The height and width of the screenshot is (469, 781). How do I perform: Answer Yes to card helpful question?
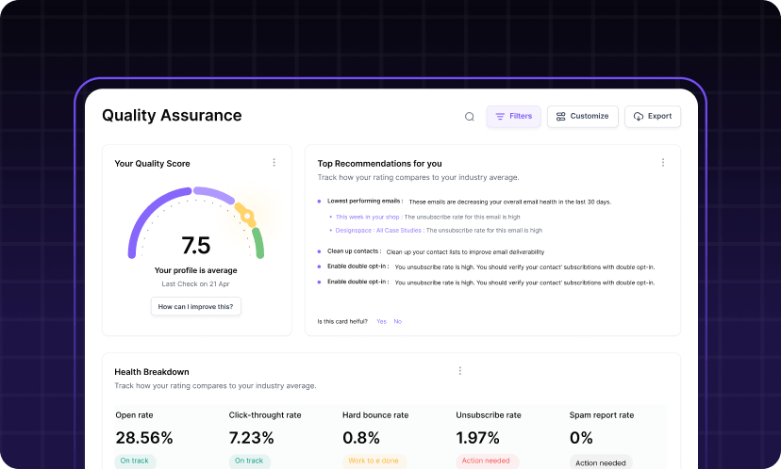(381, 321)
